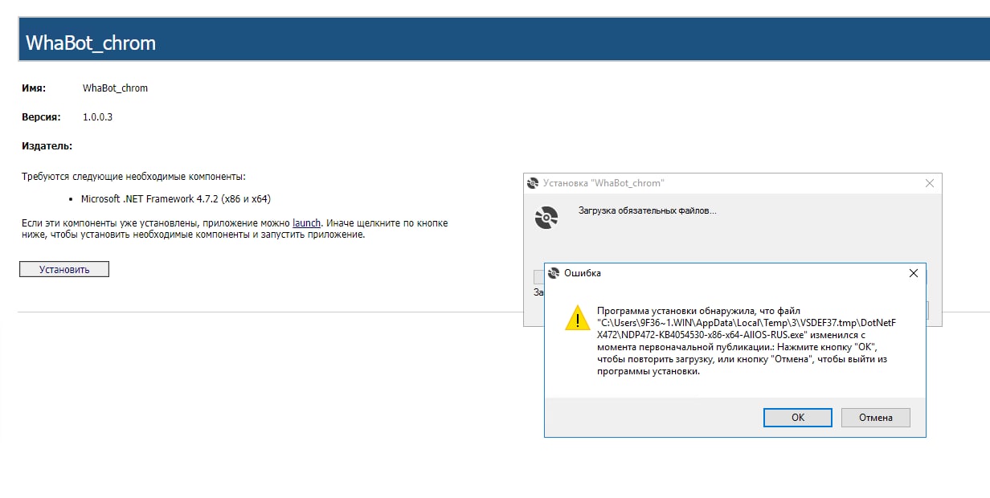Screen dimensions: 990x498
Task: Click the Имя label
Action: 34,88
